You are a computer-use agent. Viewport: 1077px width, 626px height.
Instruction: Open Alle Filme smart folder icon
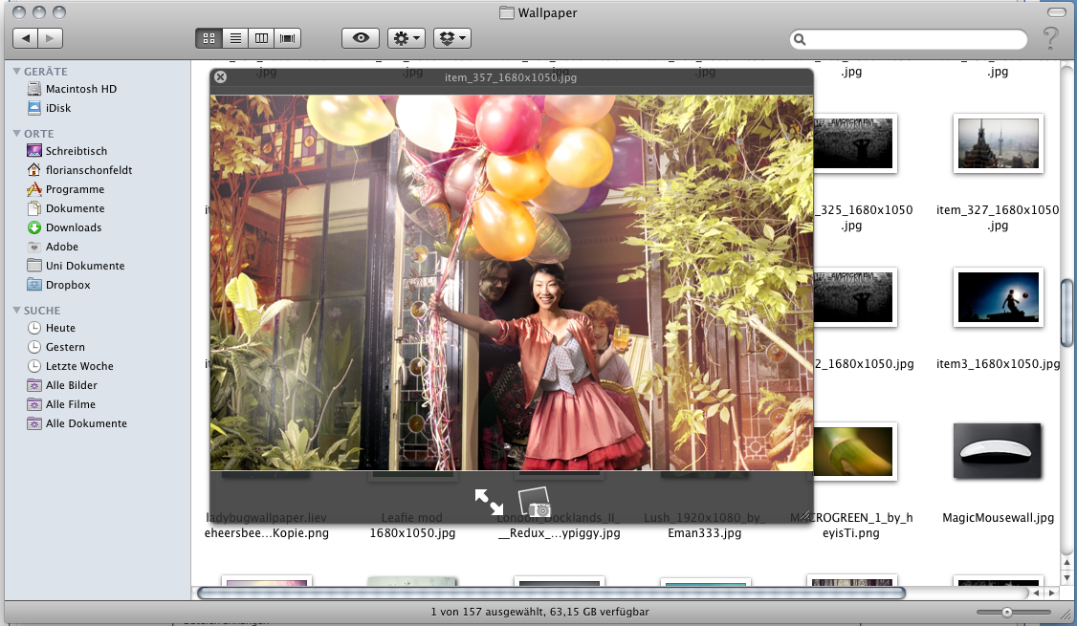pyautogui.click(x=34, y=405)
